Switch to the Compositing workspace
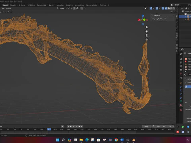 (79, 5)
